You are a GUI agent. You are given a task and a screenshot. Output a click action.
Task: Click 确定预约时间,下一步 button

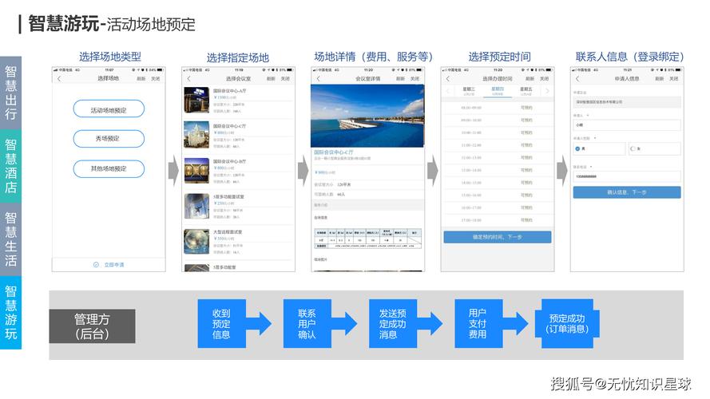(497, 237)
